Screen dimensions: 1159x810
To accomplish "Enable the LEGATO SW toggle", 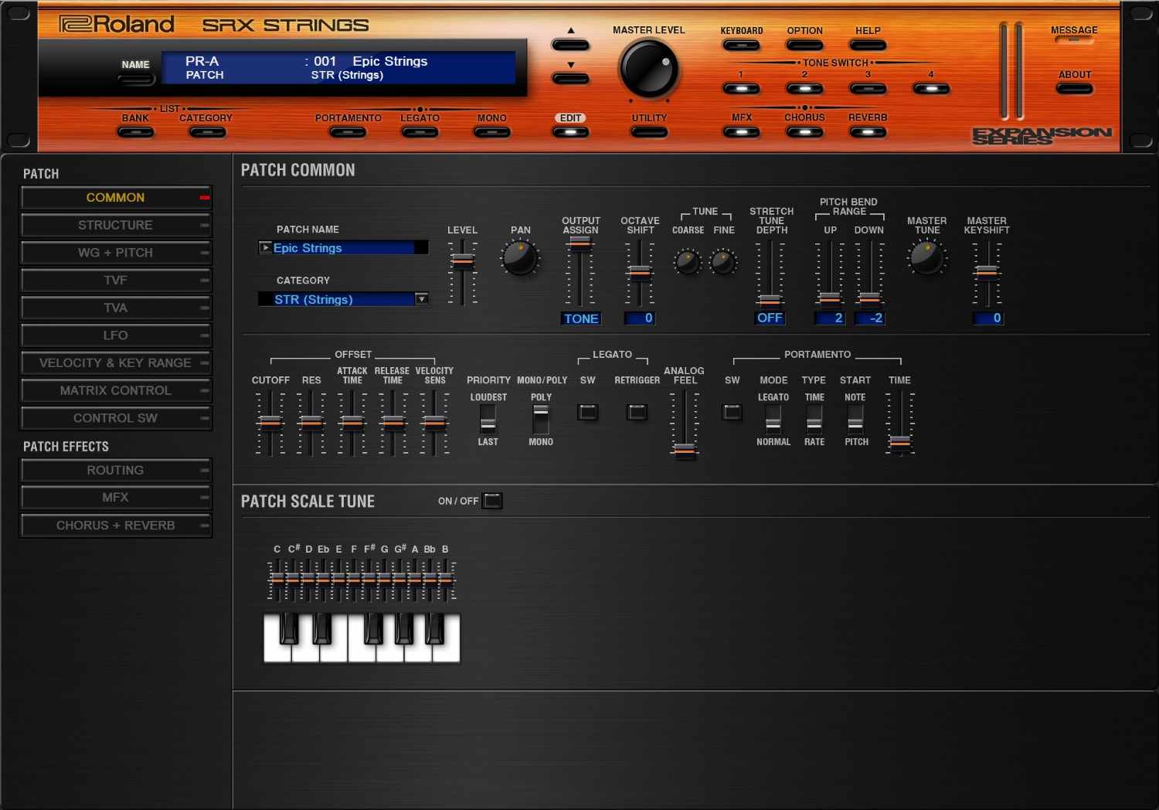I will click(588, 412).
